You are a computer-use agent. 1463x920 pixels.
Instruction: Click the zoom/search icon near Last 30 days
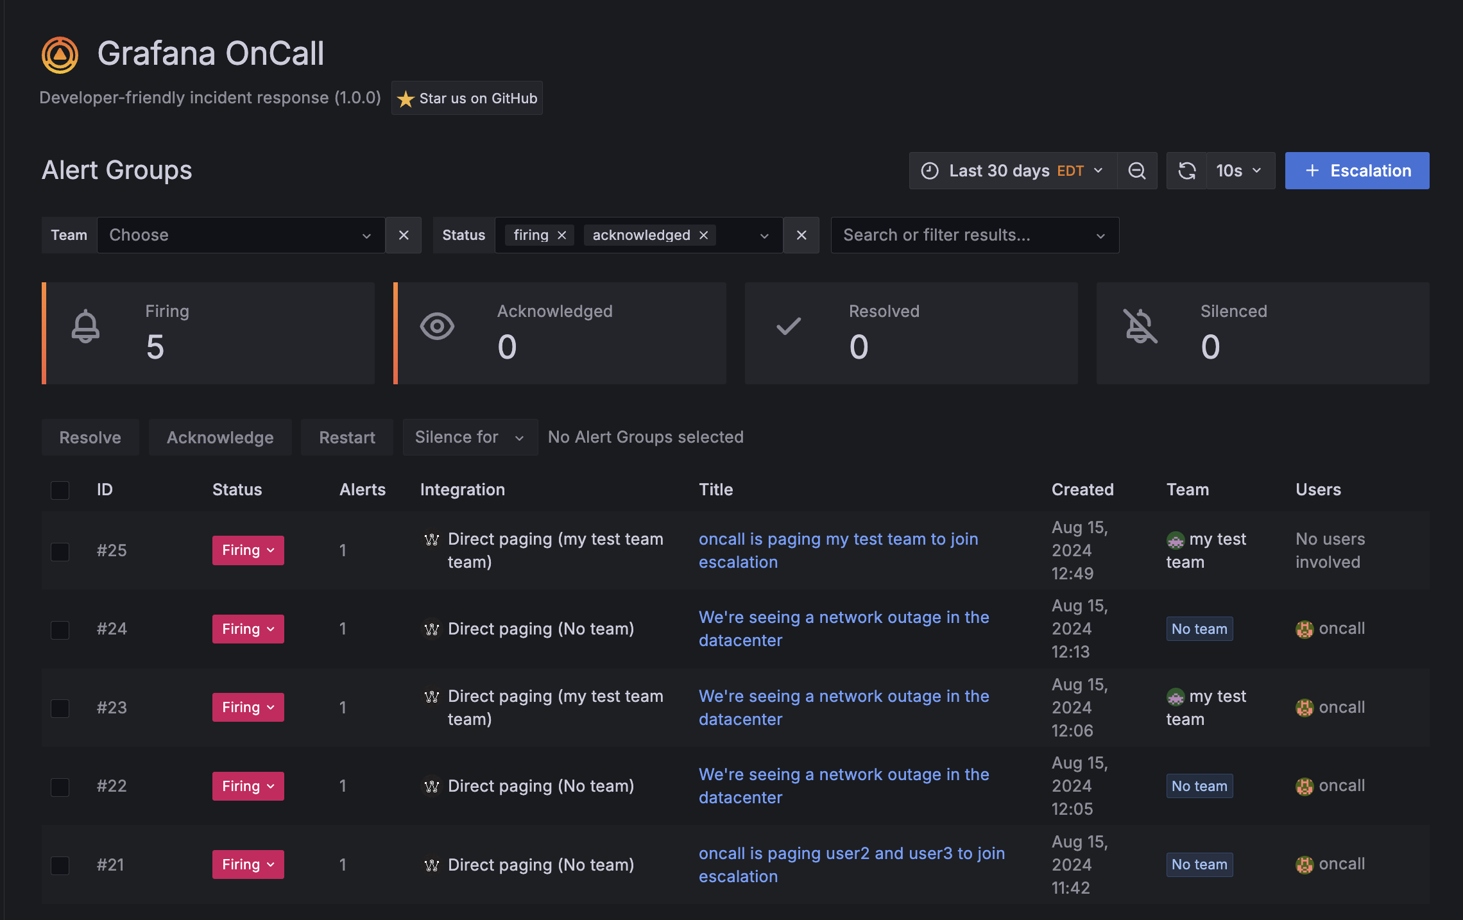[1136, 171]
